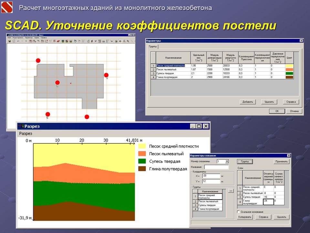Click unit weight cell 1,95
Screen dimensions: 310x233
199,66
